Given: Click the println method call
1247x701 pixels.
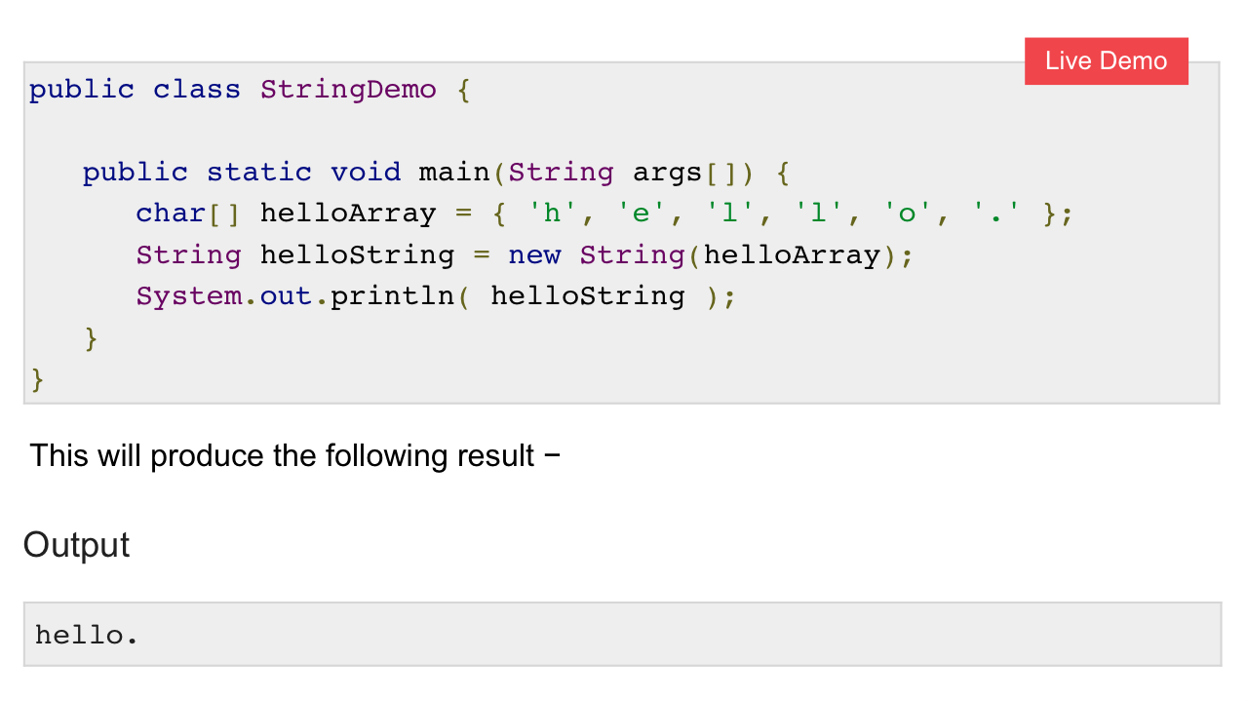Looking at the screenshot, I should click(x=393, y=296).
